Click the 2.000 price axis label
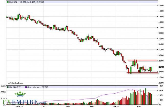 tap(161, 83)
